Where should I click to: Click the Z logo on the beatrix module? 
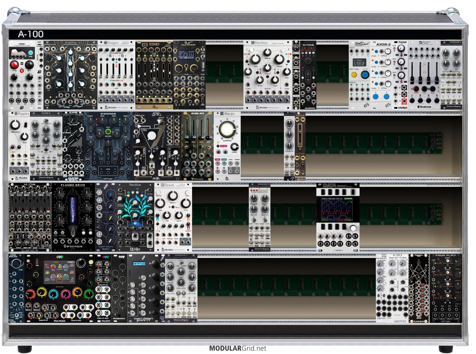tap(106, 186)
